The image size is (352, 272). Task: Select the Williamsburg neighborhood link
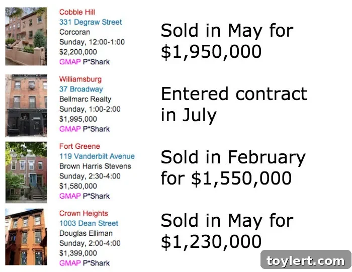click(x=80, y=79)
